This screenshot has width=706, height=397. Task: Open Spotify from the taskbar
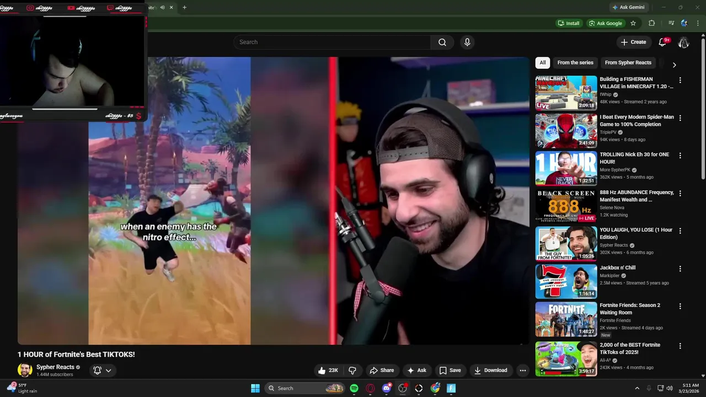tap(354, 388)
